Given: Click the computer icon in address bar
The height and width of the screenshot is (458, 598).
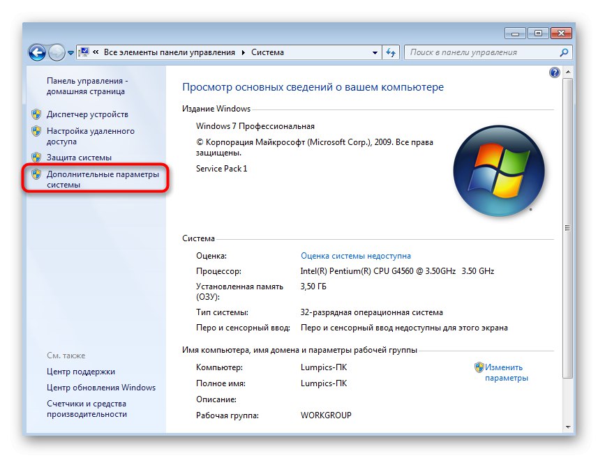Looking at the screenshot, I should click(84, 52).
